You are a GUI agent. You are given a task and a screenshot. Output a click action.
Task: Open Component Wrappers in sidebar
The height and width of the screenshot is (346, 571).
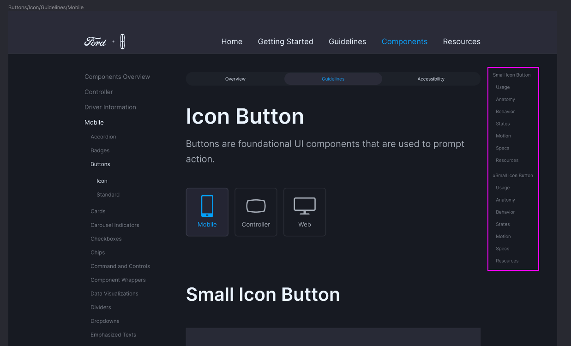(x=118, y=280)
